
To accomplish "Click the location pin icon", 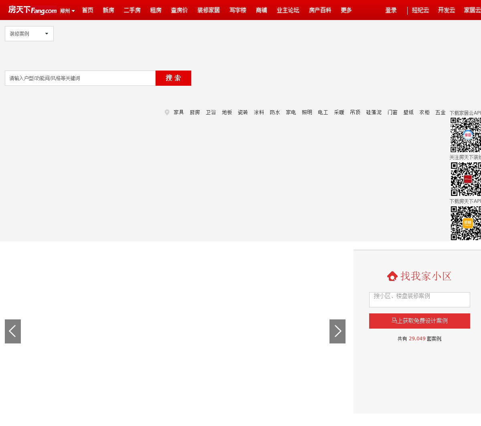I will 167,113.
